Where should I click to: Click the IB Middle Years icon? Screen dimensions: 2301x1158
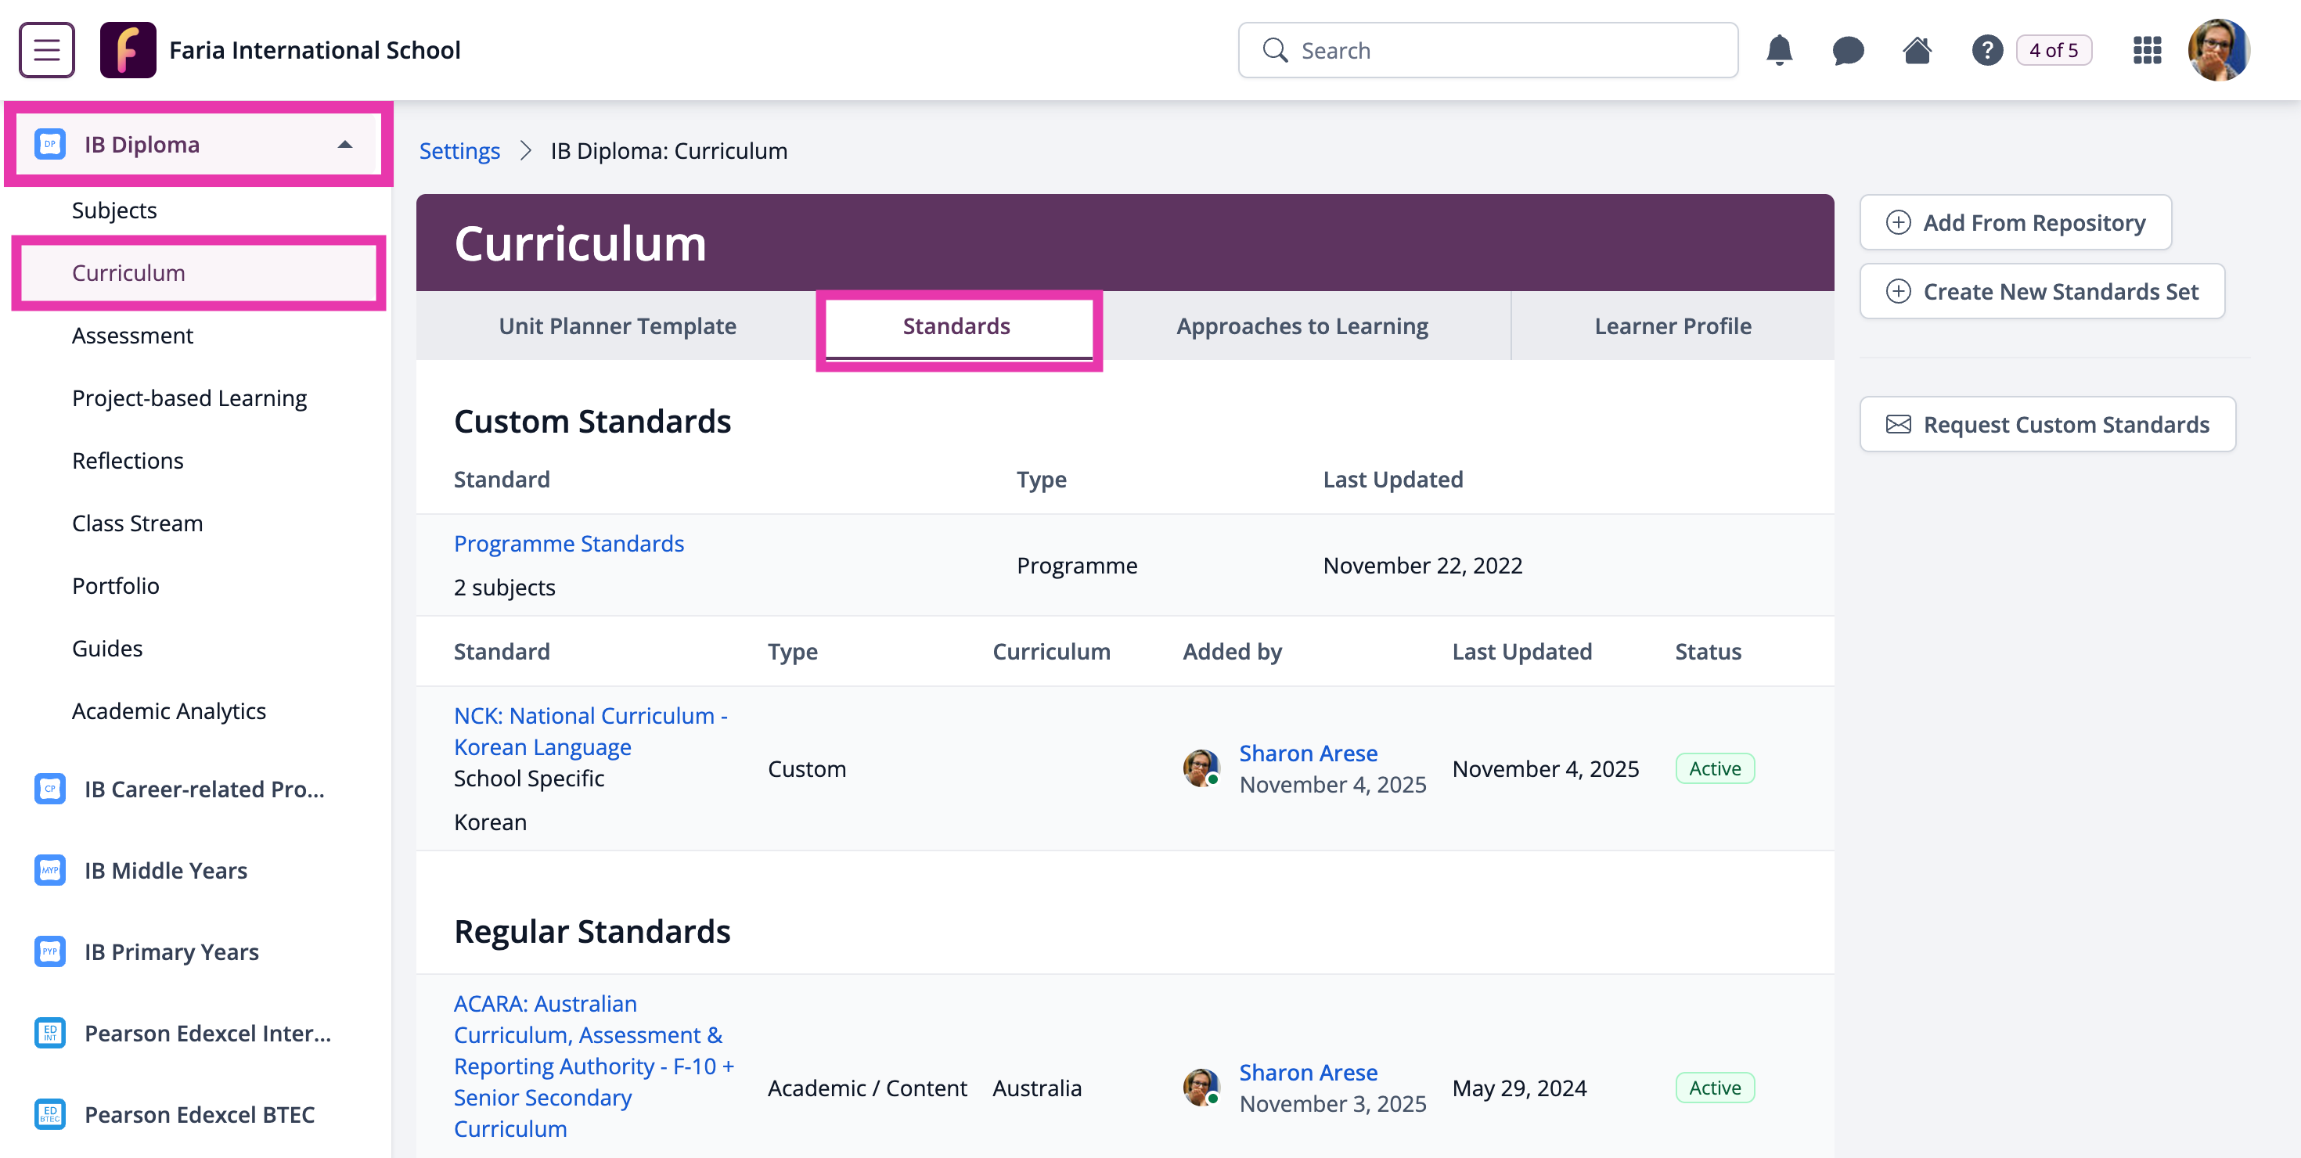point(50,871)
